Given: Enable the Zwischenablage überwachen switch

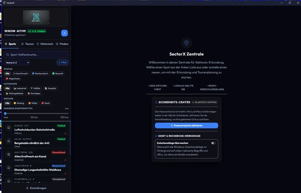Looking at the screenshot, I should pos(213,143).
